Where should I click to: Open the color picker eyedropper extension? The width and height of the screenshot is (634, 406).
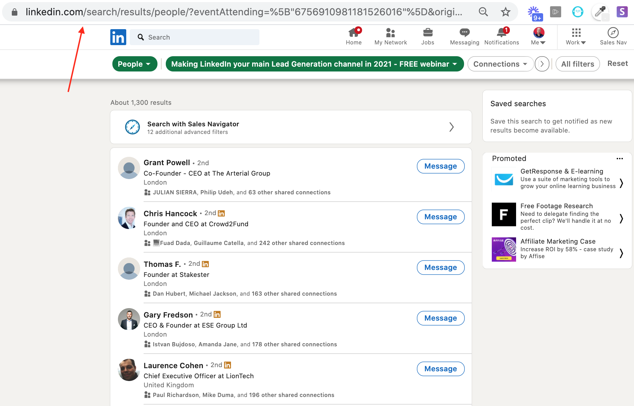coord(600,12)
